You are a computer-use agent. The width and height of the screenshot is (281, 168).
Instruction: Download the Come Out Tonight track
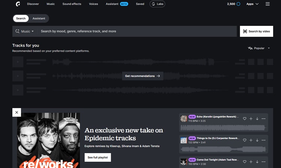[x=257, y=162]
